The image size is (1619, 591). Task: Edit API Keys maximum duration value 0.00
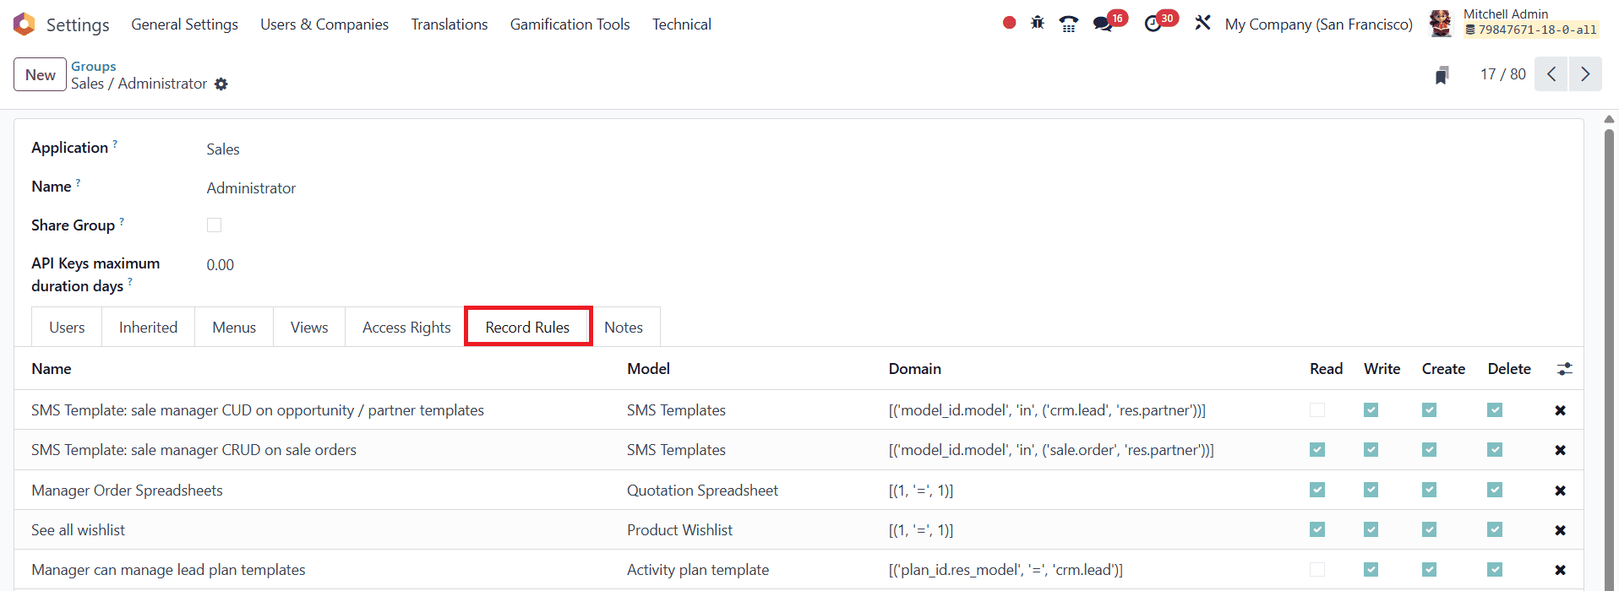[x=221, y=265]
